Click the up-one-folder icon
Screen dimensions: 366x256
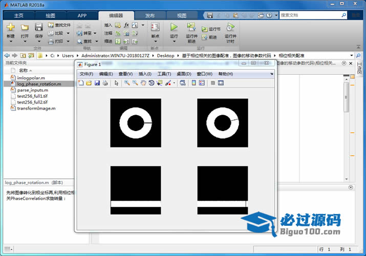point(23,55)
